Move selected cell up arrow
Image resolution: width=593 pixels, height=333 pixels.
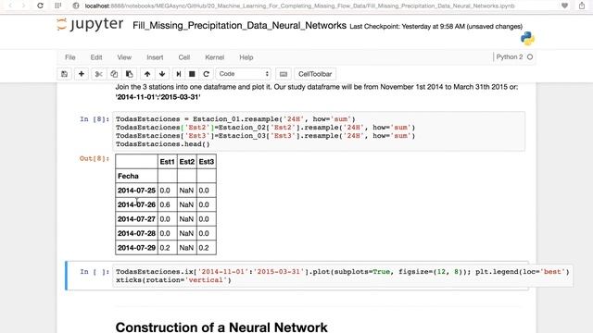(147, 74)
